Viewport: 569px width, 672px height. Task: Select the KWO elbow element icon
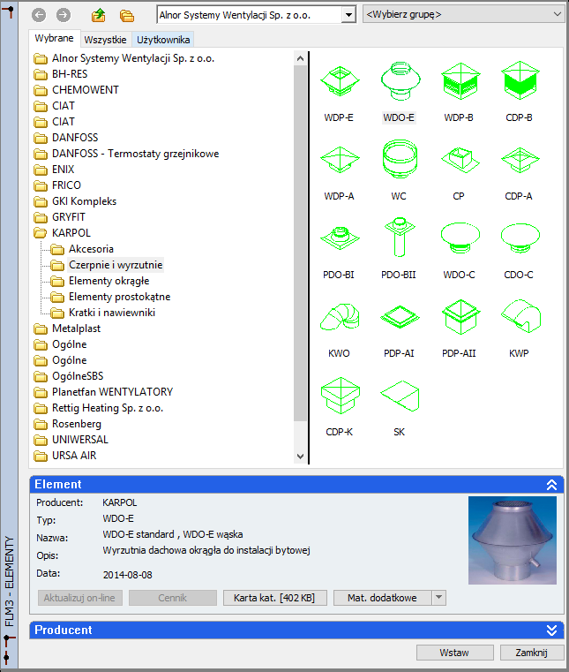[x=339, y=321]
